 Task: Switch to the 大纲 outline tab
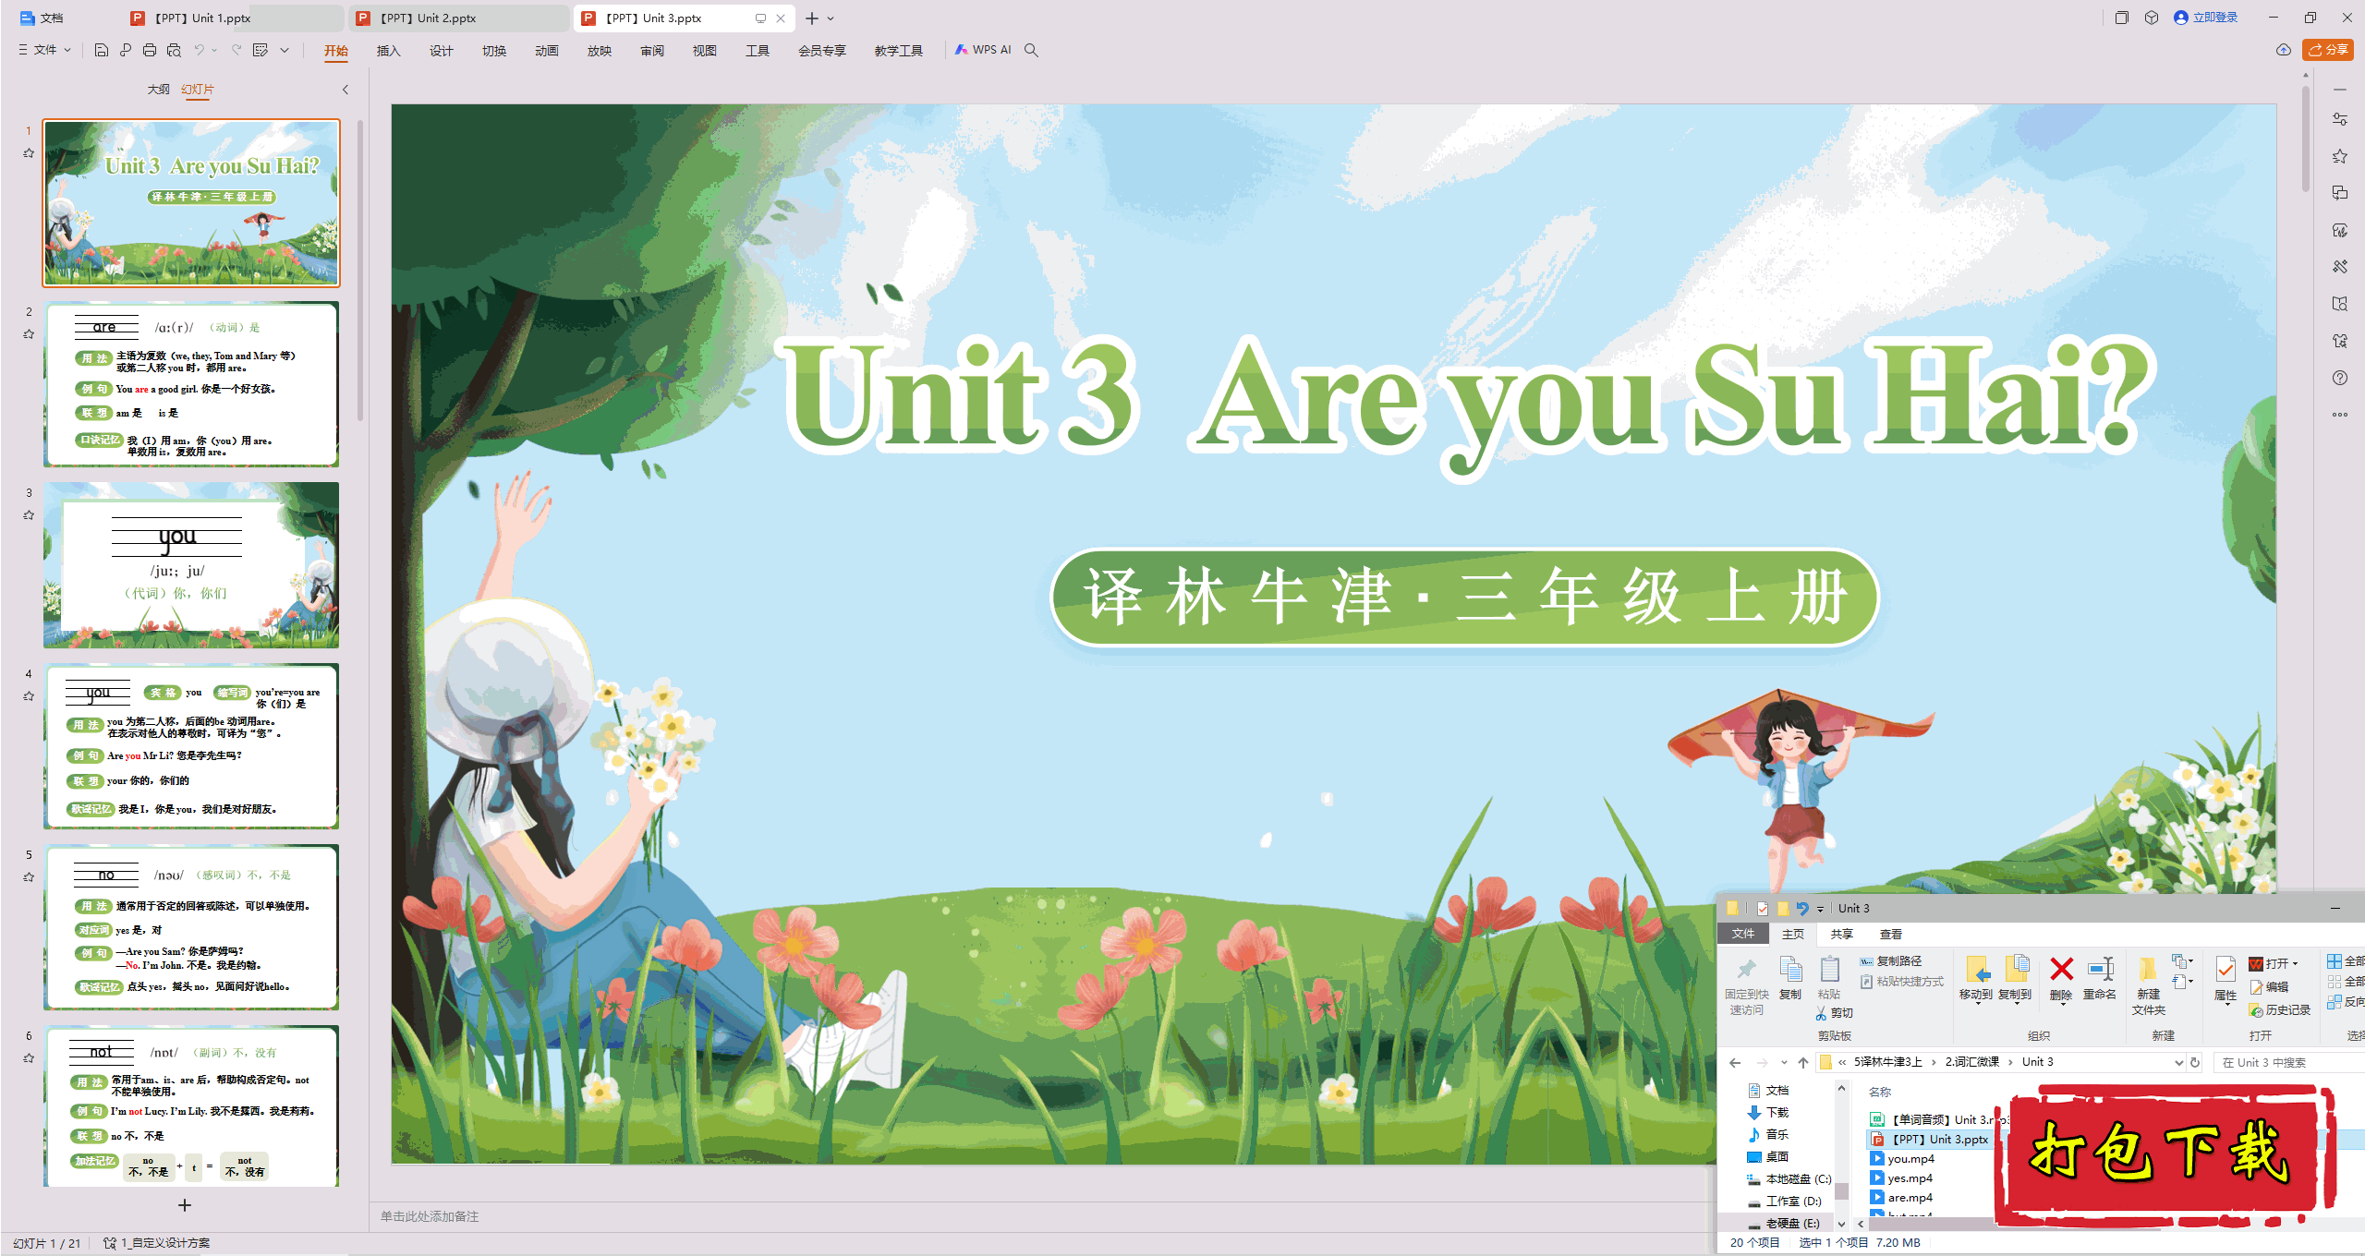pos(158,90)
